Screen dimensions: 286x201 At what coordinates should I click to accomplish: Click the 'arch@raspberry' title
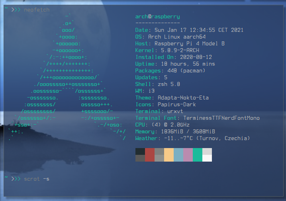158,17
